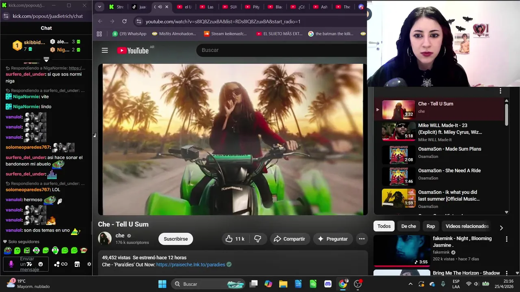The width and height of the screenshot is (520, 292).
Task: Select the 'Todos' filter chip
Action: (384, 226)
